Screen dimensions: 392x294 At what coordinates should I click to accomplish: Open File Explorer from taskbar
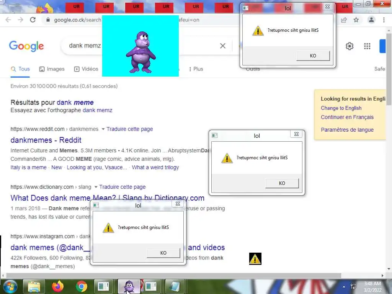pos(34,286)
